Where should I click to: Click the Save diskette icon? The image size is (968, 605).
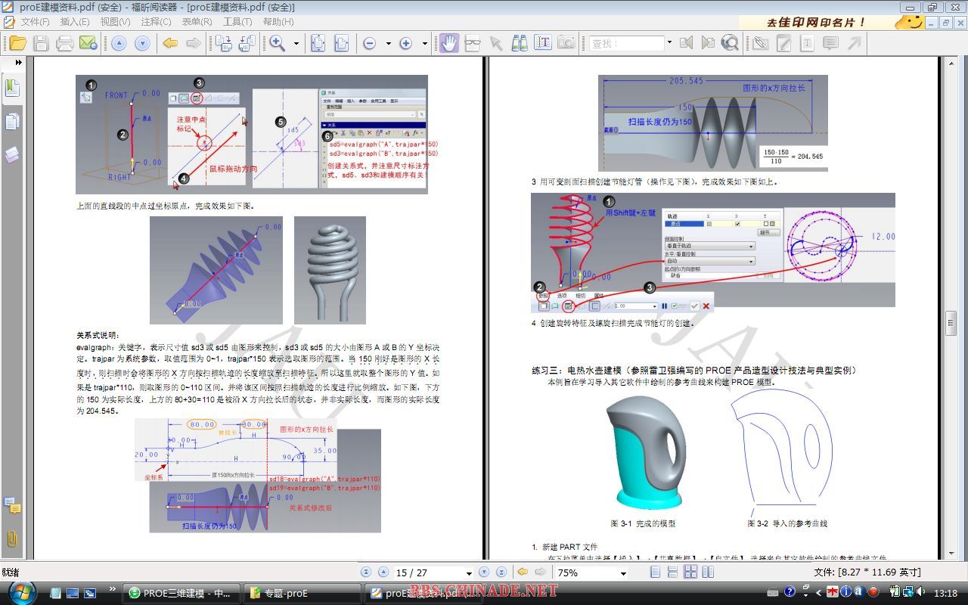(41, 43)
